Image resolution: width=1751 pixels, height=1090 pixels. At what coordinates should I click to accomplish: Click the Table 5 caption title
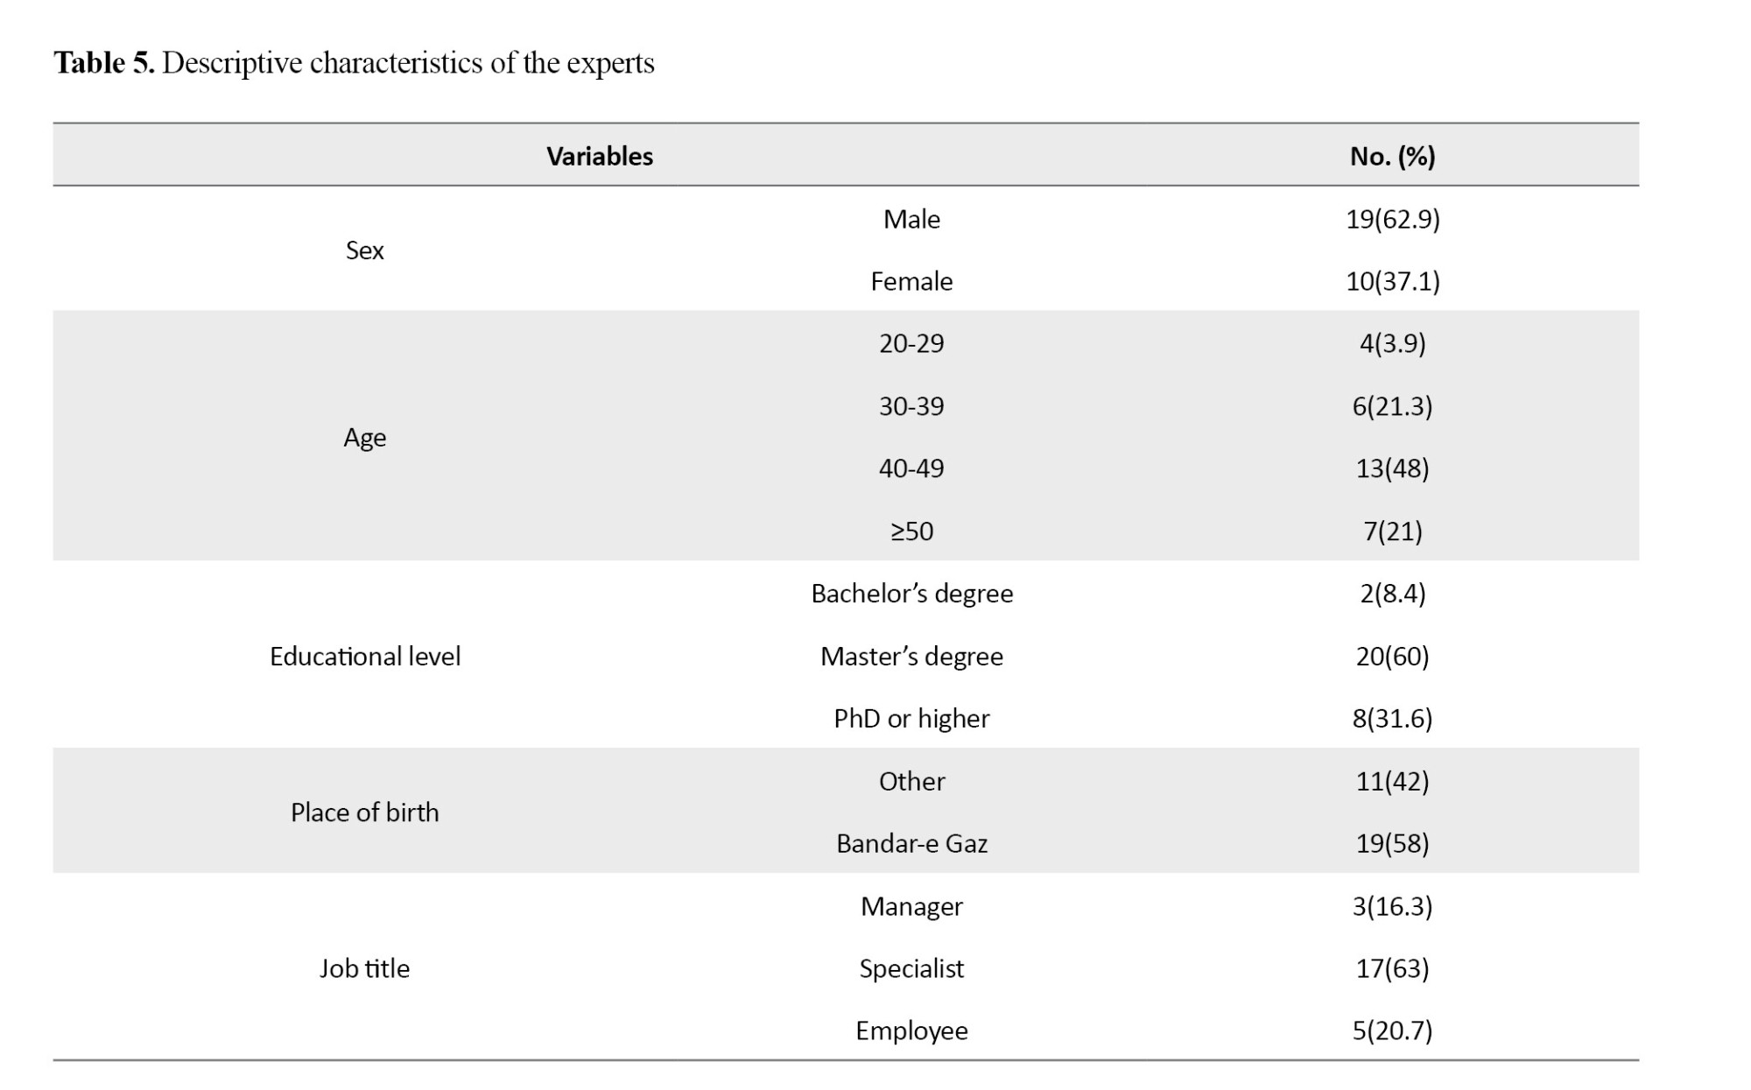(354, 64)
